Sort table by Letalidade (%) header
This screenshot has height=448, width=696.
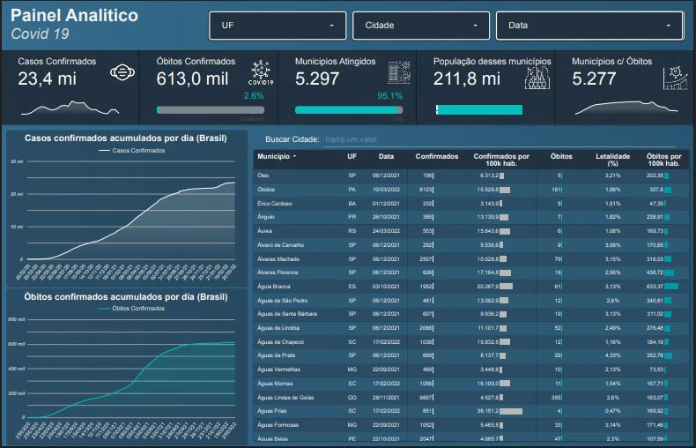[612, 160]
